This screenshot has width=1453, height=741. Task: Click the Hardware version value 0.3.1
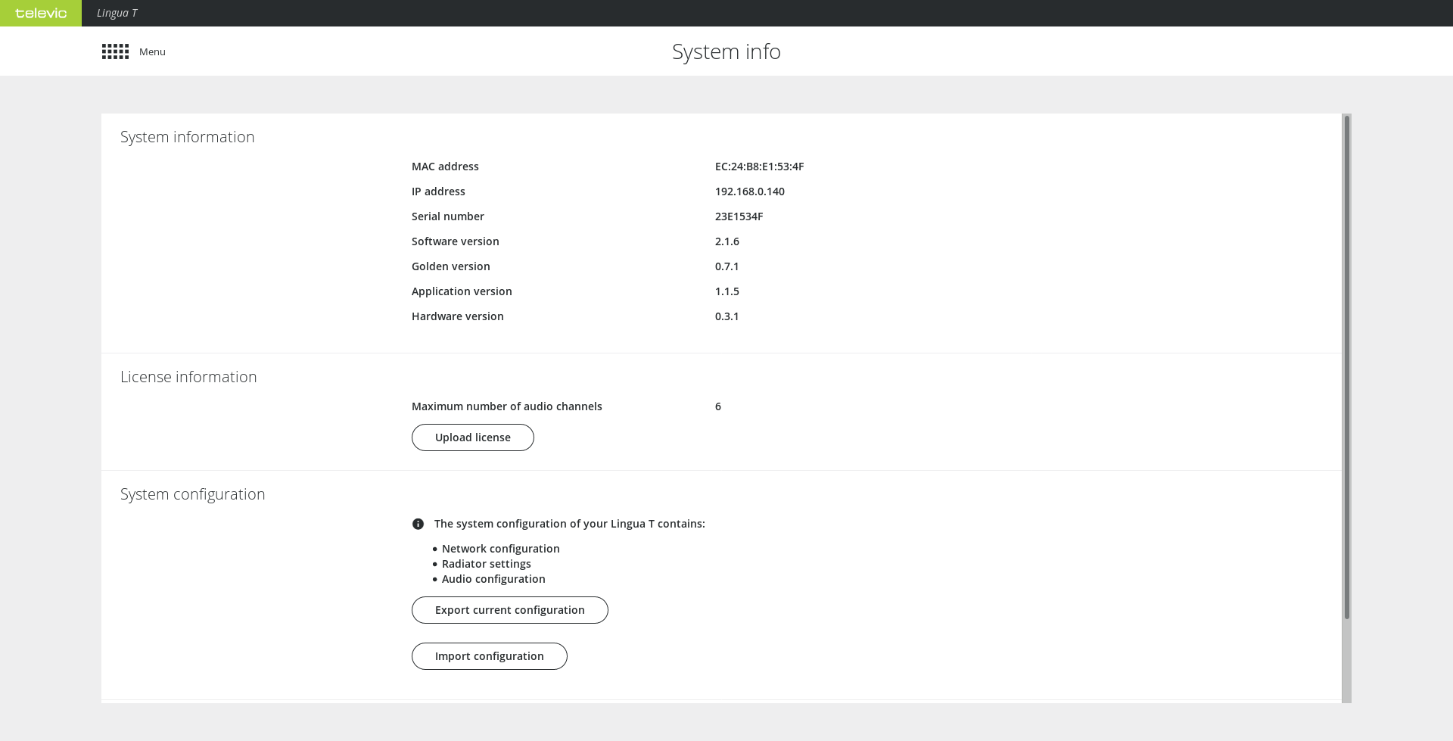(726, 316)
